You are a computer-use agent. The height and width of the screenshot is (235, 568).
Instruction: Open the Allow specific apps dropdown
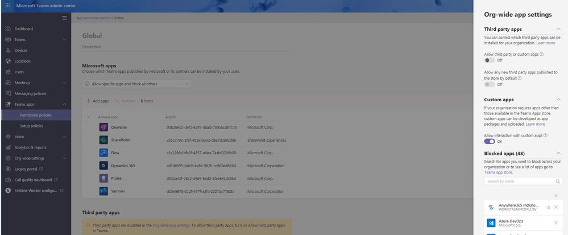[x=137, y=84]
